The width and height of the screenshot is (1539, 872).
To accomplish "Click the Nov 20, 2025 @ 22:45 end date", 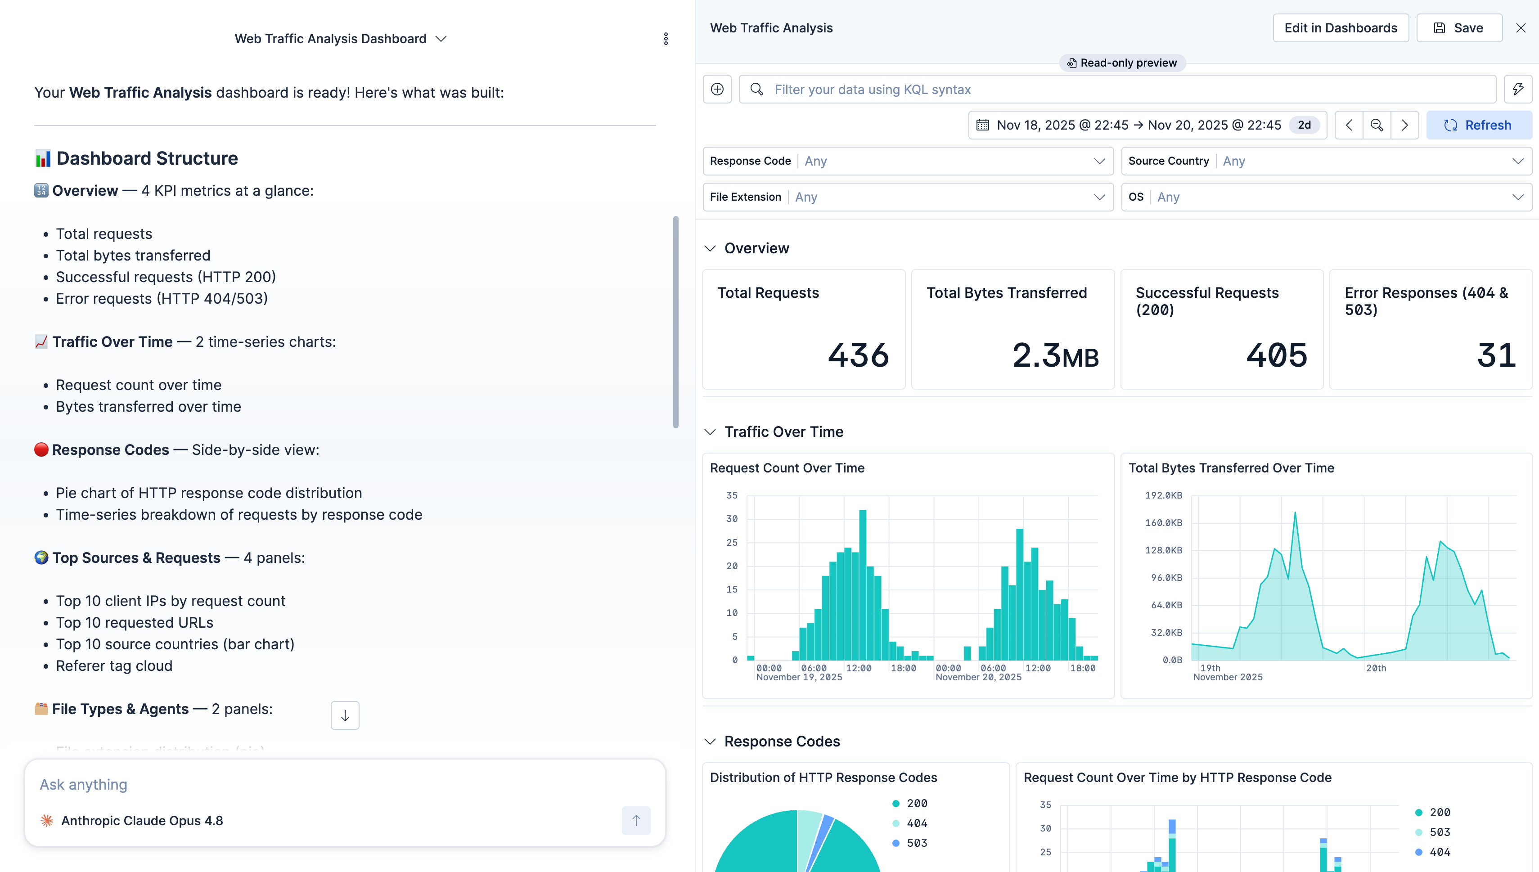I will pos(1215,125).
